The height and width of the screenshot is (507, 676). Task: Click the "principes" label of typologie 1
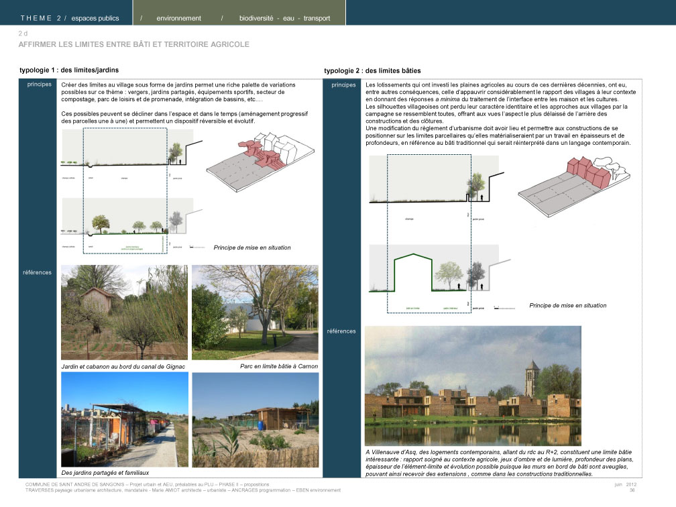[x=39, y=84]
